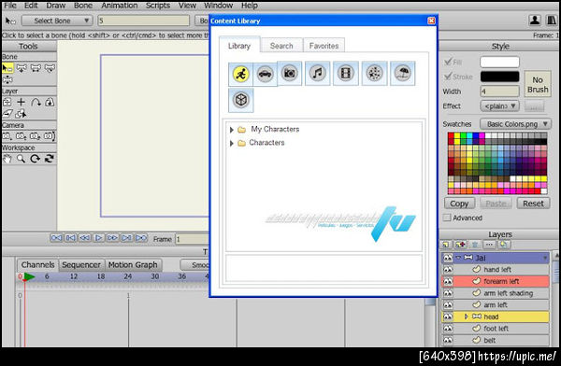The height and width of the screenshot is (366, 561).
Task: Open the character icon at top right toolbar
Action: point(535,21)
